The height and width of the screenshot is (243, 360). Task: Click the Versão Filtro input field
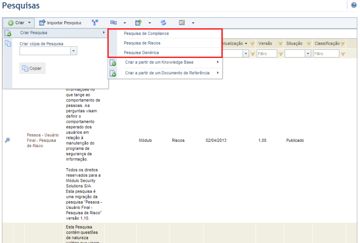pyautogui.click(x=267, y=54)
